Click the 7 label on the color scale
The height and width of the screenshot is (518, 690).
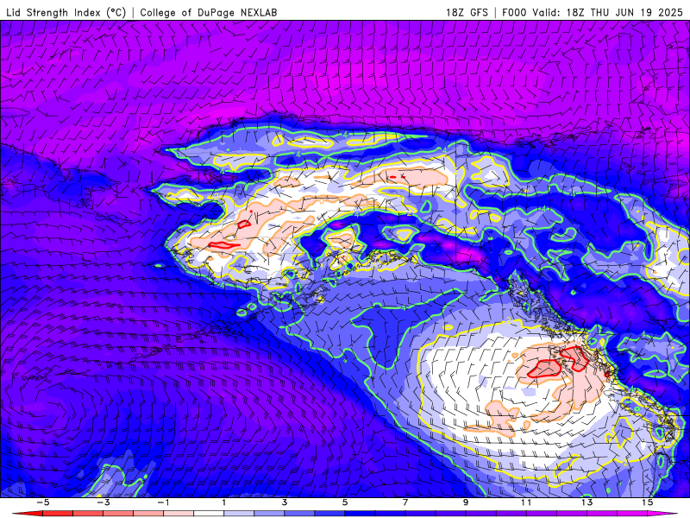pyautogui.click(x=405, y=502)
